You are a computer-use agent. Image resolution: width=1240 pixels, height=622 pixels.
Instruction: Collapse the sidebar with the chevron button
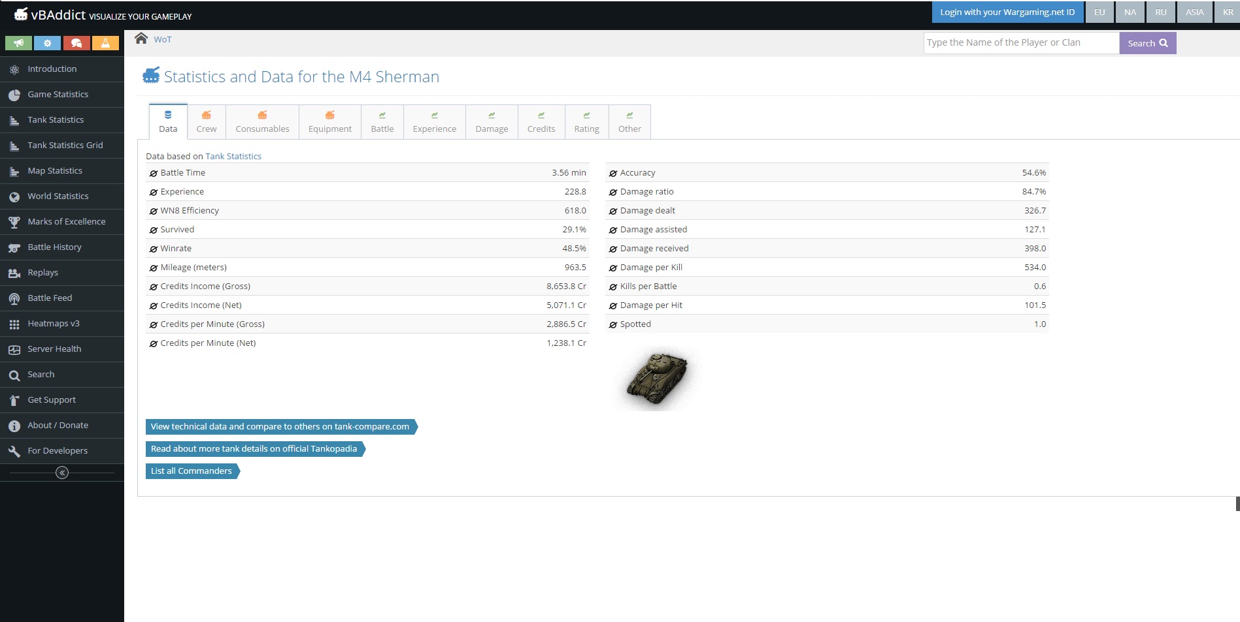click(62, 473)
